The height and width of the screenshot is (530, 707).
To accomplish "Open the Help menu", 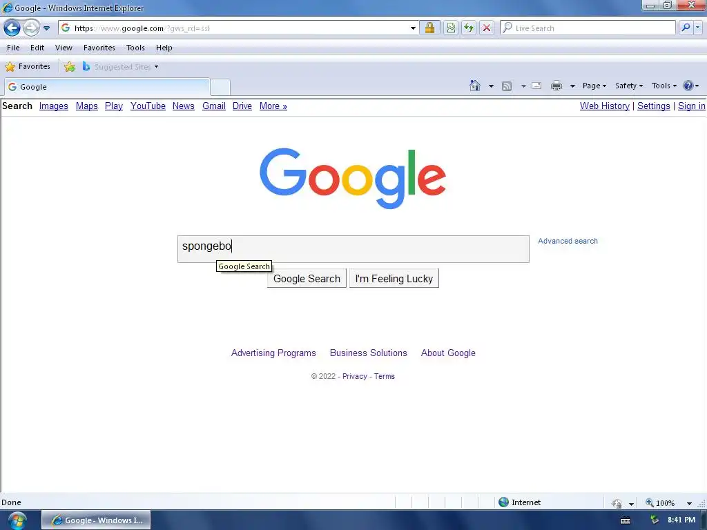I will coord(164,48).
